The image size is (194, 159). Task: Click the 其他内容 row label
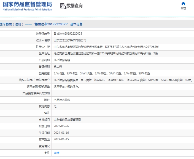pyautogui.click(x=44, y=106)
